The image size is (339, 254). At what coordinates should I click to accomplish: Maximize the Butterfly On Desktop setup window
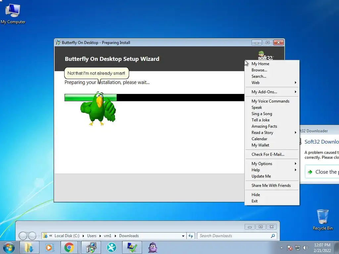pyautogui.click(x=267, y=43)
